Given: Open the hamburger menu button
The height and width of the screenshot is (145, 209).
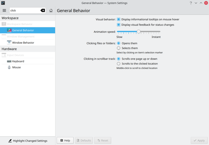Looking at the screenshot, I should [x=4, y=10].
